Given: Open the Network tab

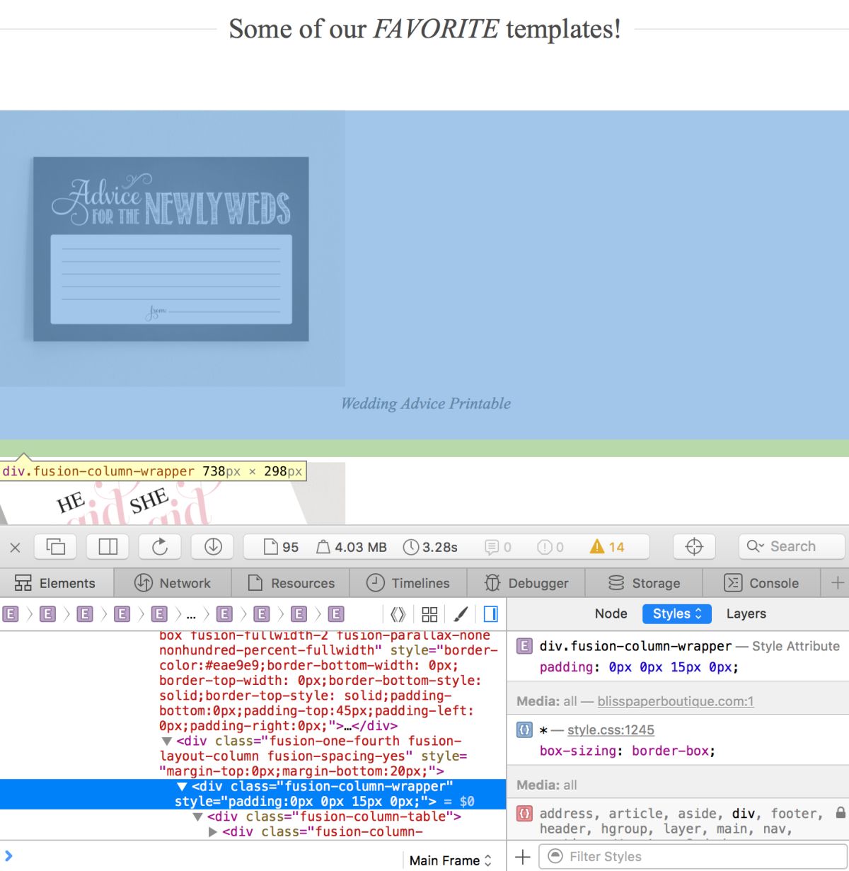Looking at the screenshot, I should (173, 583).
